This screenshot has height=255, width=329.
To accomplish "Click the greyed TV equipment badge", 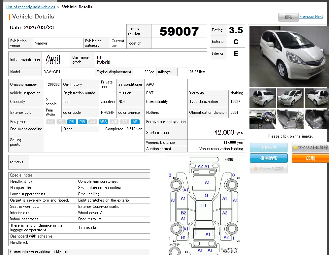I will click(61, 122).
